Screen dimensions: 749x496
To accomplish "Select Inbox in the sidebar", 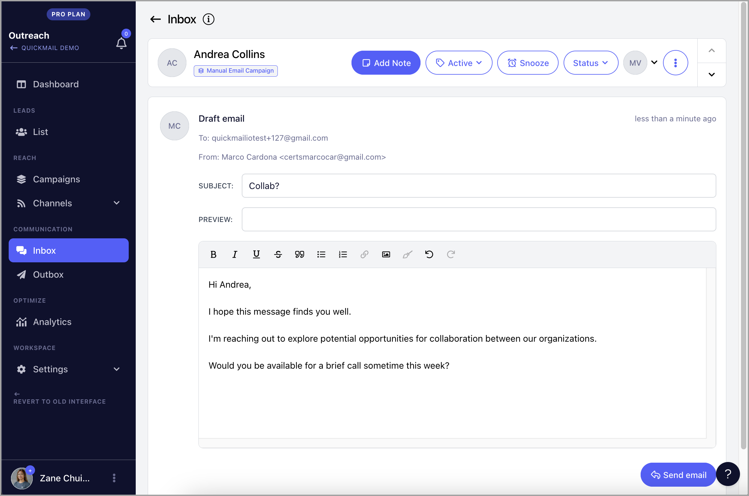I will (x=69, y=250).
